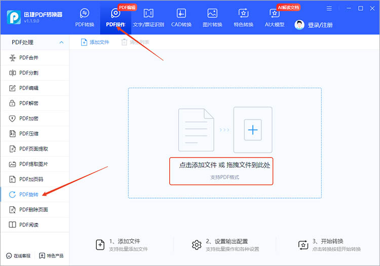This screenshot has width=380, height=266.
Task: Click the PDF提取图片 image icon
Action: point(12,164)
